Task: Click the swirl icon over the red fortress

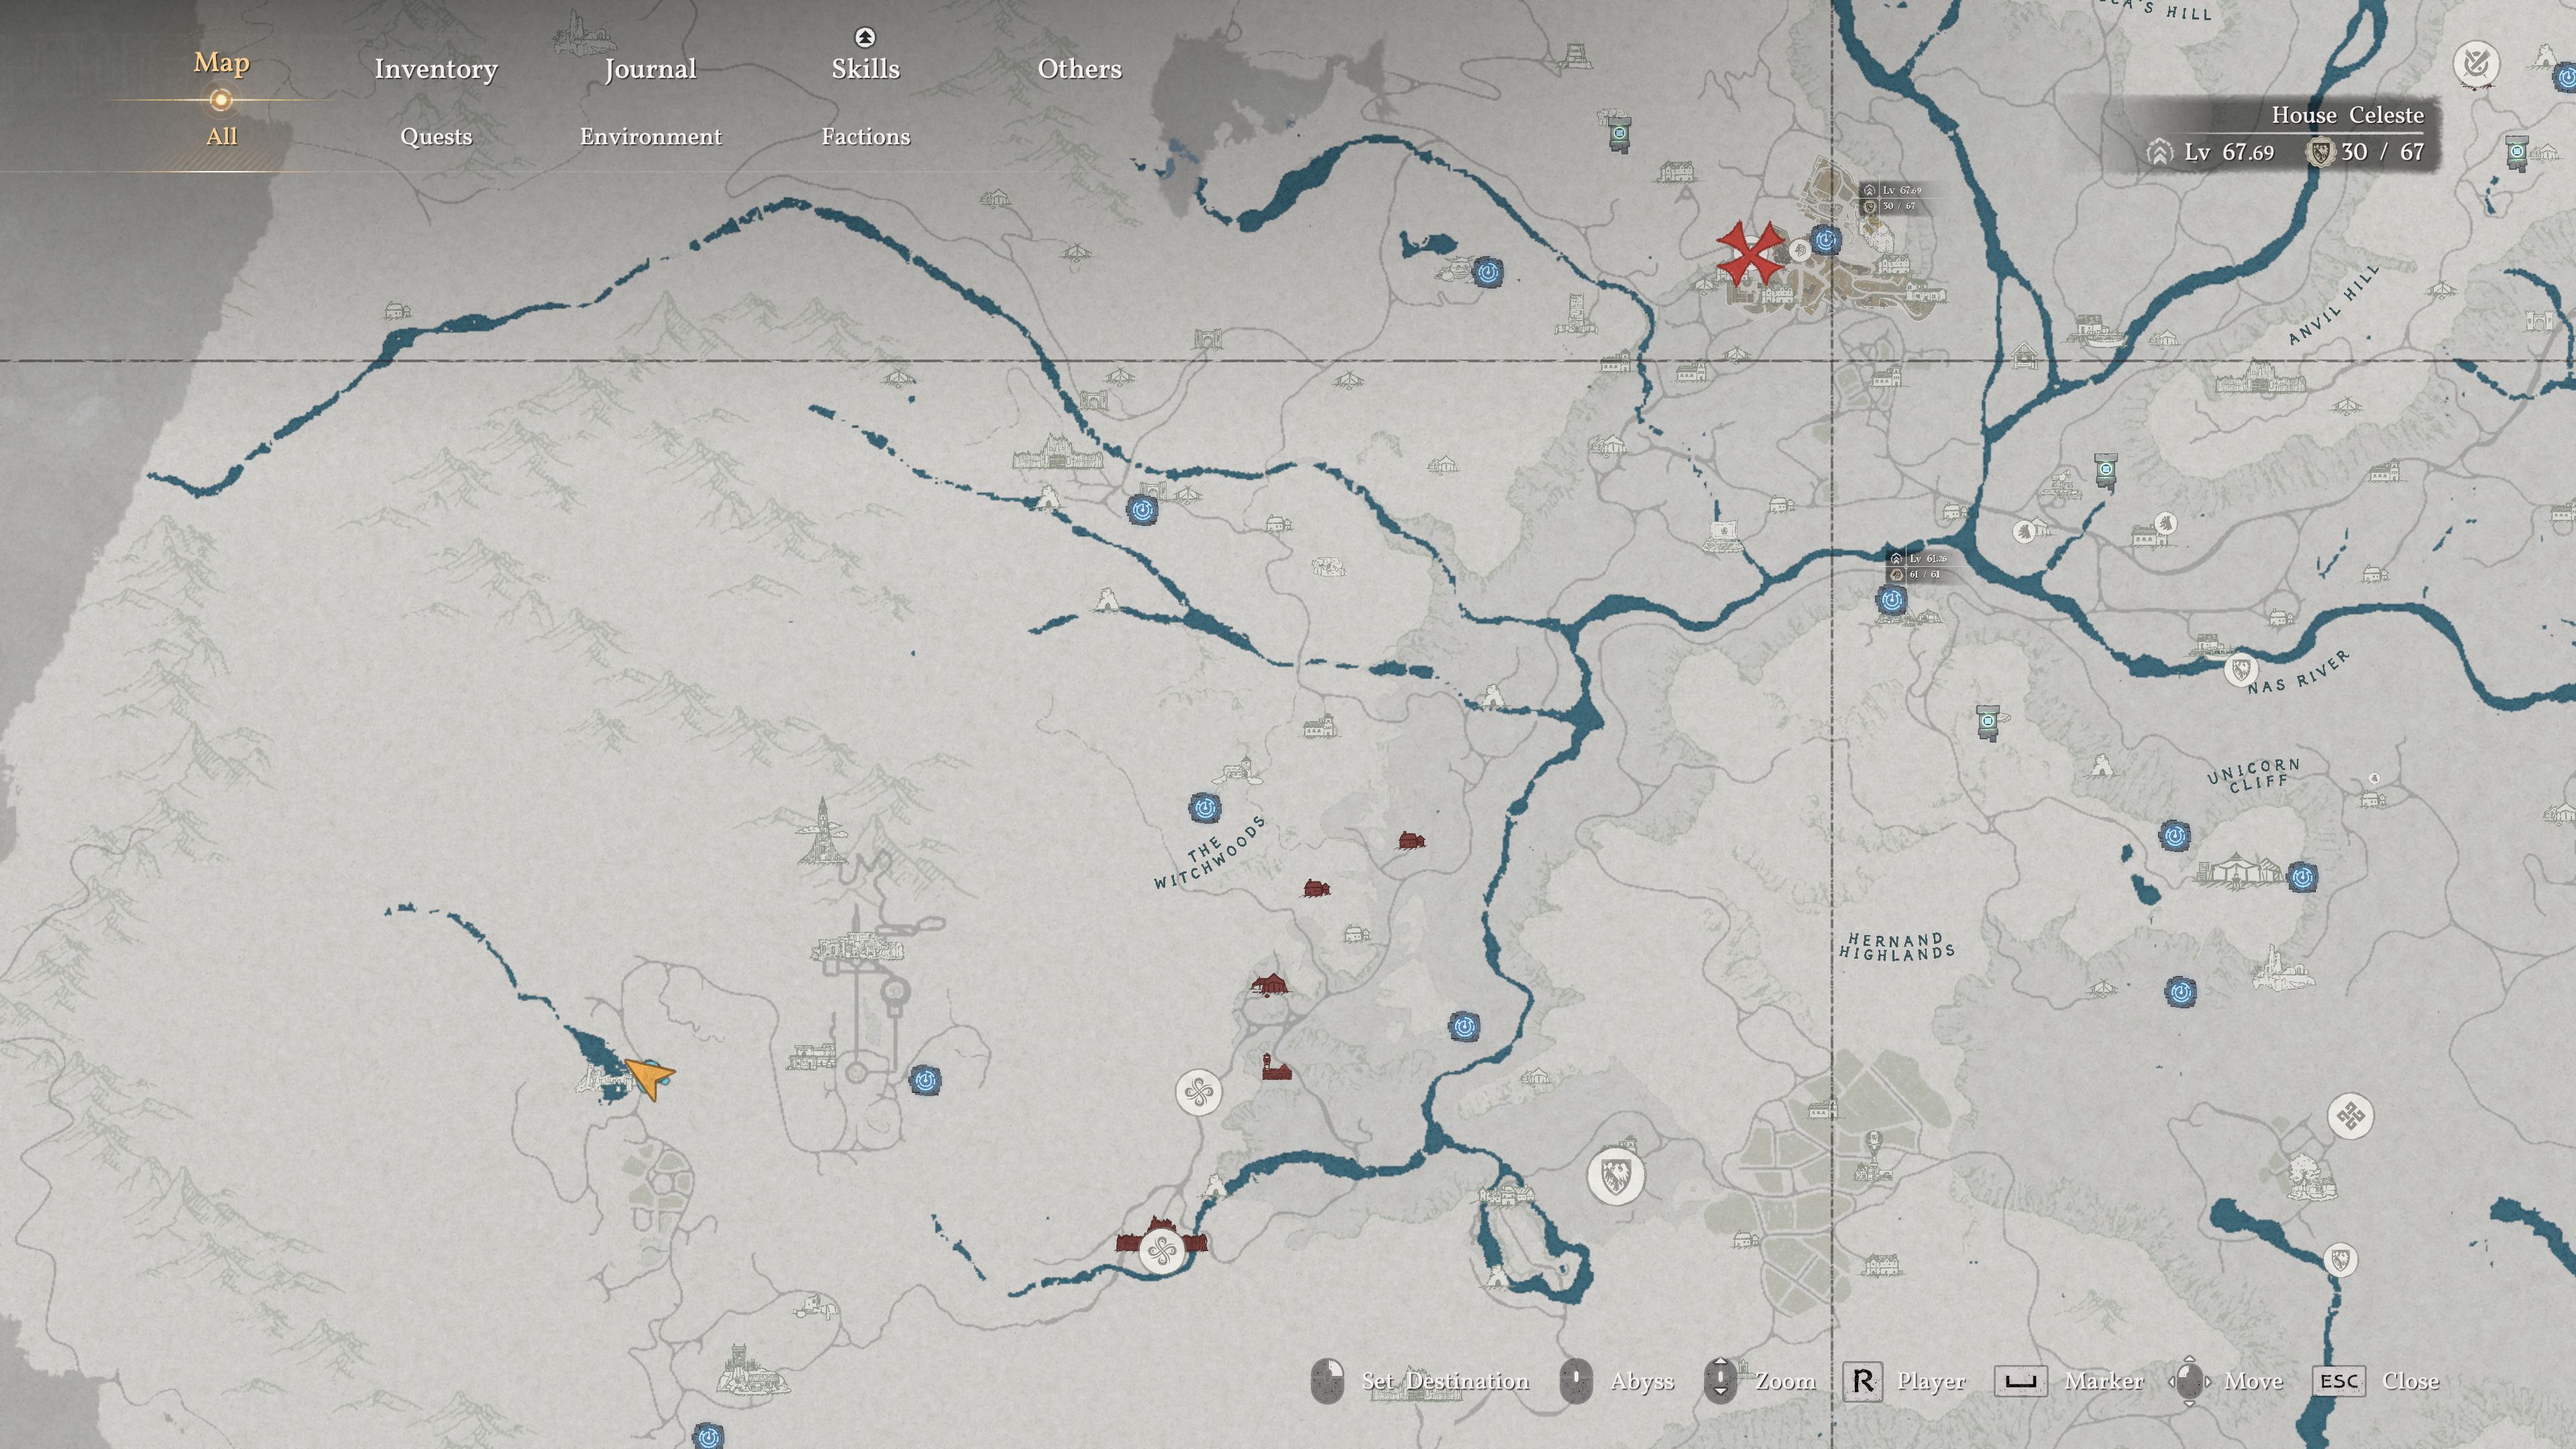Action: click(x=1162, y=1250)
